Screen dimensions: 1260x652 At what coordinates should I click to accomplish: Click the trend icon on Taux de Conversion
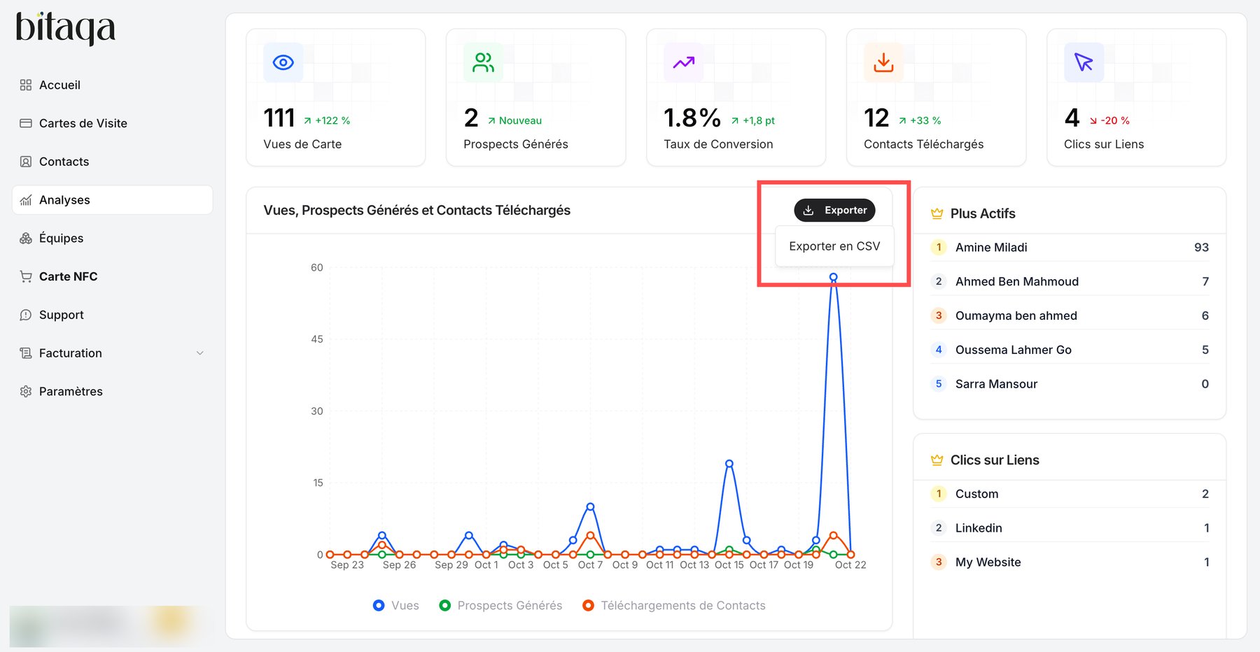coord(684,62)
